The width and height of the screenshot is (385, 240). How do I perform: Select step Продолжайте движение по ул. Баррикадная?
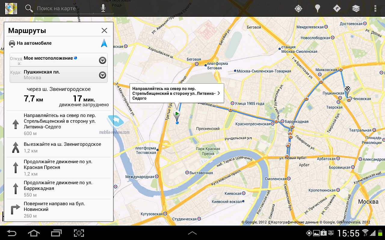coord(59,188)
